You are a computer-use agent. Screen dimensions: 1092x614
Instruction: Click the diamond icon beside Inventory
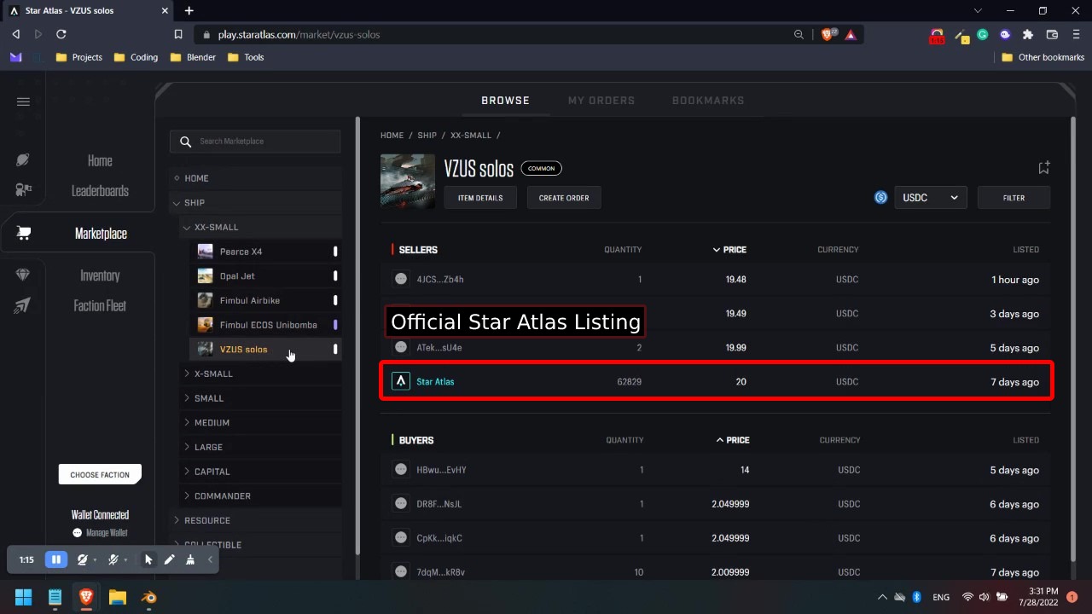pos(23,275)
